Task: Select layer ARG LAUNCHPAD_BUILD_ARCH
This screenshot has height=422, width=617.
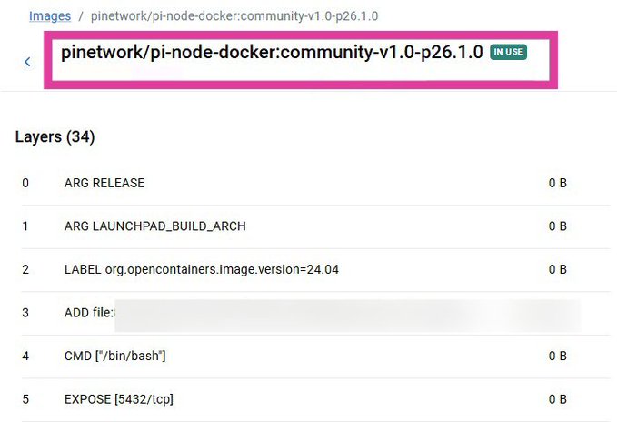Action: [x=315, y=226]
